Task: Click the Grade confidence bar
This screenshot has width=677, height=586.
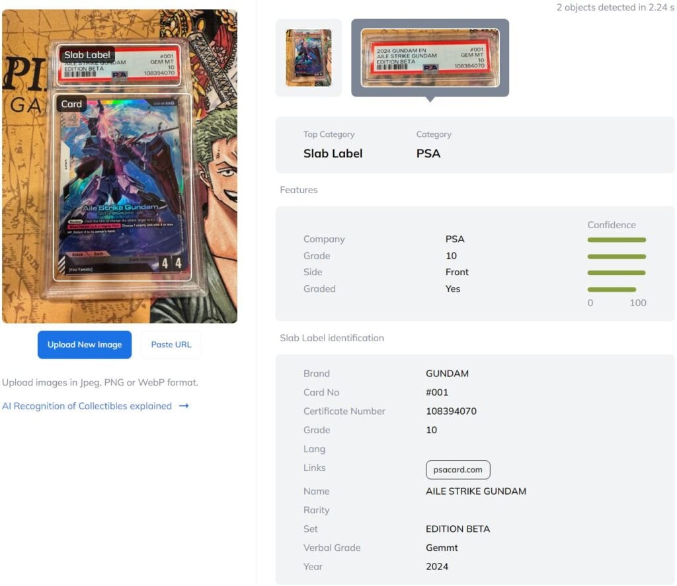Action: pos(617,257)
